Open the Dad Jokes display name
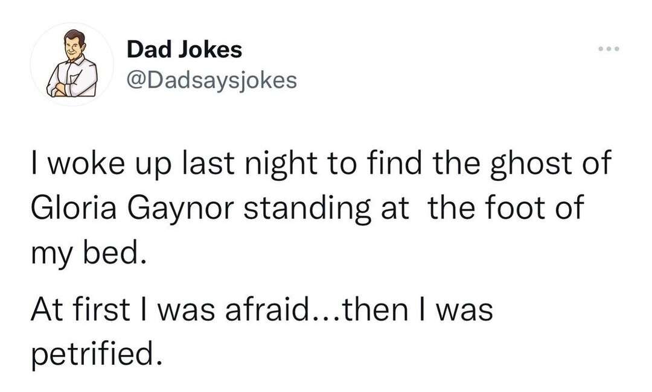This screenshot has width=652, height=392. click(x=184, y=49)
